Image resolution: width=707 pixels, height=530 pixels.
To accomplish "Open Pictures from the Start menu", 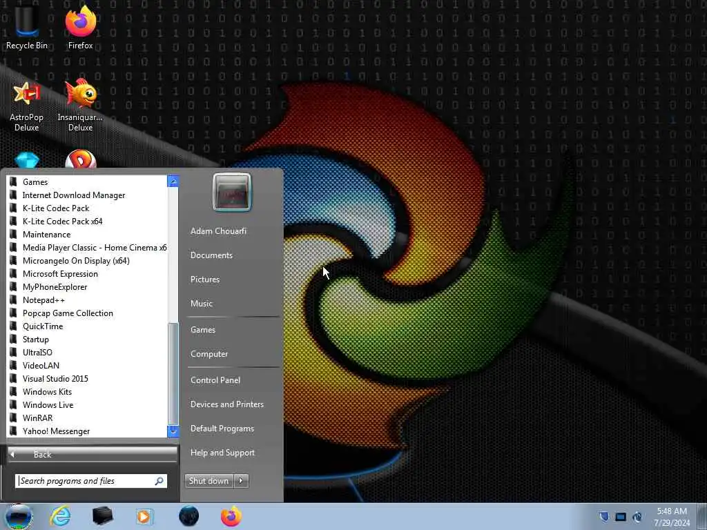I will coord(205,279).
